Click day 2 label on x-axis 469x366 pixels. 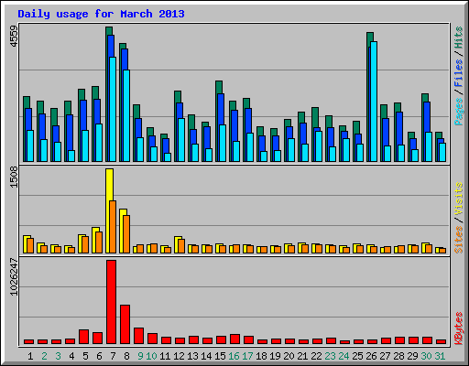(44, 356)
